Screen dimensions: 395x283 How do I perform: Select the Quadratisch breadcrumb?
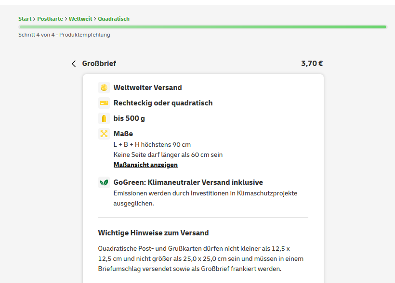(114, 19)
